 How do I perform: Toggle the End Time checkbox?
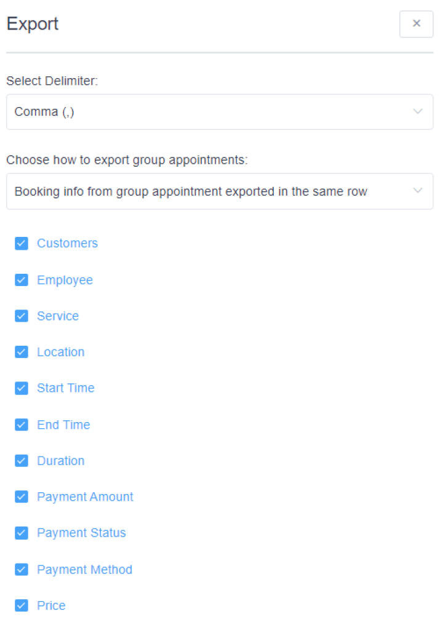(x=22, y=425)
